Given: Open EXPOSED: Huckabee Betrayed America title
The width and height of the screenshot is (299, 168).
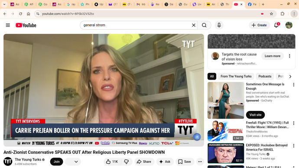Looking at the screenshot, I should click(x=266, y=147).
